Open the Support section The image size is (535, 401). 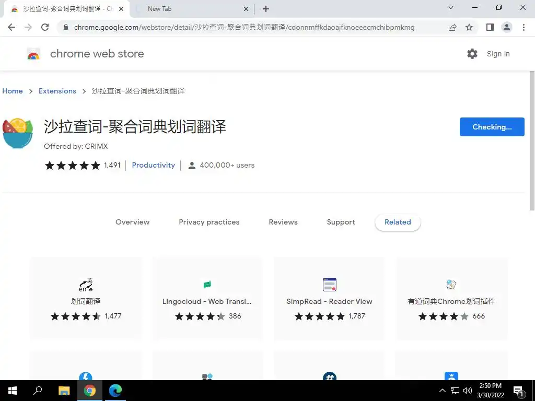341,222
